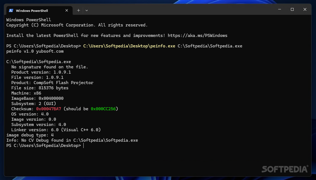The image size is (316, 180).
Task: Click 'Subsystem: 2 (GUI)' line
Action: point(34,104)
